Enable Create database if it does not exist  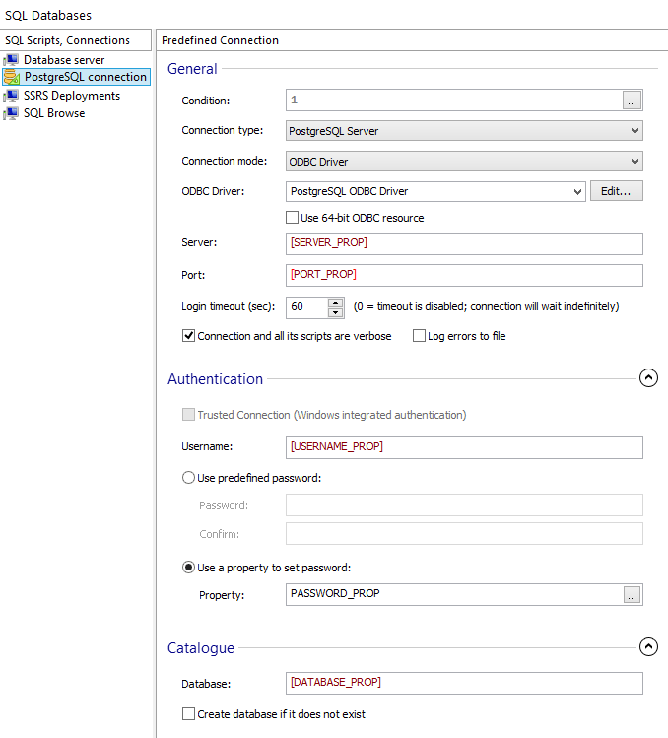point(188,714)
